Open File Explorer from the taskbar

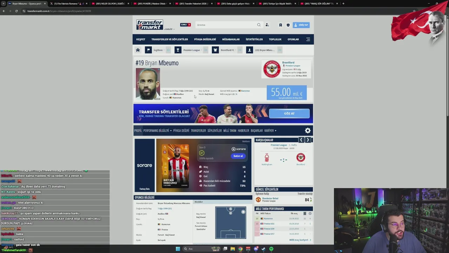233,249
